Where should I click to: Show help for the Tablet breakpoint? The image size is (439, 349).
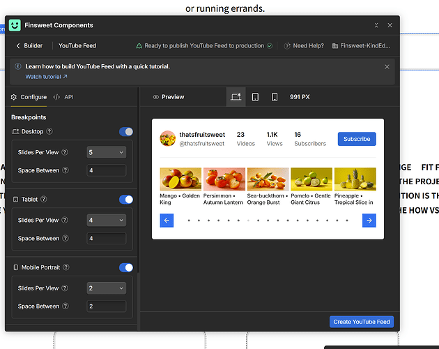tap(44, 199)
